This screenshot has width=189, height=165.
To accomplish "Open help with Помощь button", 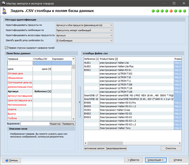I will click(12, 160).
